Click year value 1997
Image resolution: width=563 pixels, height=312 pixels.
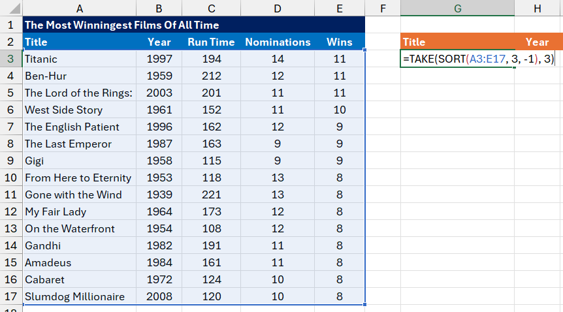(x=159, y=59)
